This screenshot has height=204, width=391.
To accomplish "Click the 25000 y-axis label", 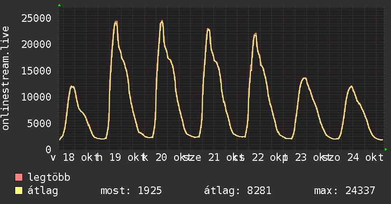I will coord(36,18).
